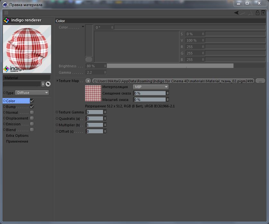This screenshot has width=269, height=224.
Task: Click the browse button for texture path
Action: click(x=260, y=81)
